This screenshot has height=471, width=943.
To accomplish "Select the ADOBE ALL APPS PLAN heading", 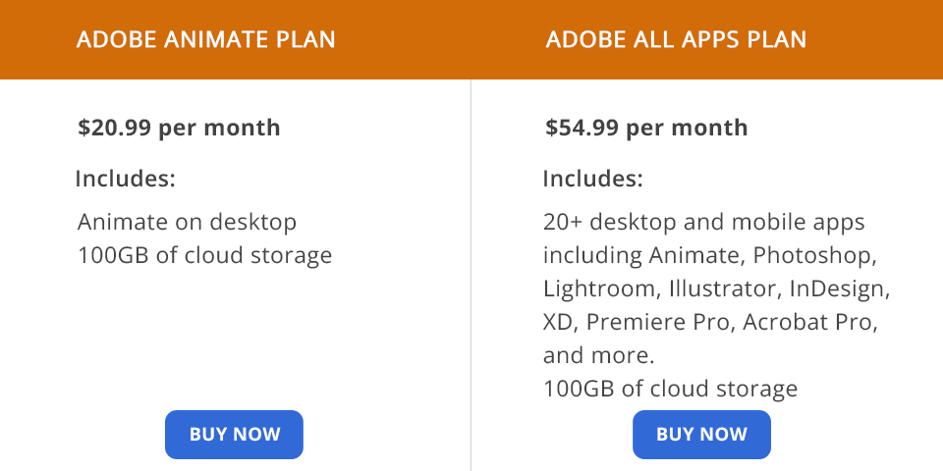I will pyautogui.click(x=676, y=40).
